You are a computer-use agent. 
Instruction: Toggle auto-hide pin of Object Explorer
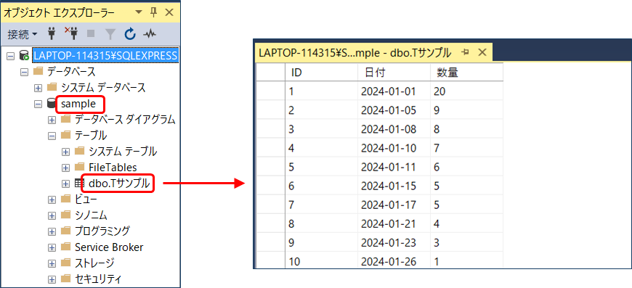click(154, 12)
